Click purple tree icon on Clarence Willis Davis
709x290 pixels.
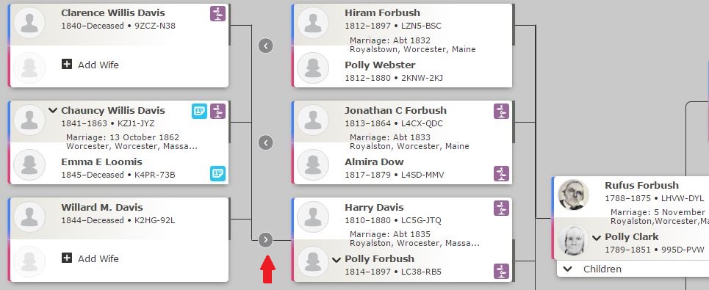(x=217, y=13)
